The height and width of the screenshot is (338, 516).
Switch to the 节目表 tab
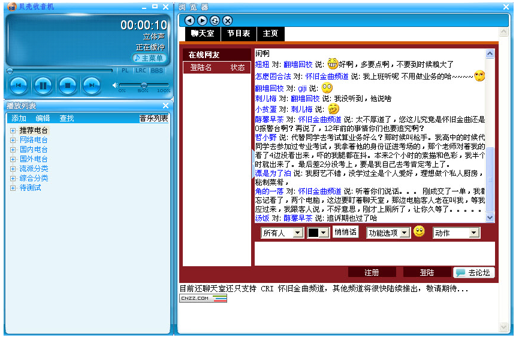239,34
